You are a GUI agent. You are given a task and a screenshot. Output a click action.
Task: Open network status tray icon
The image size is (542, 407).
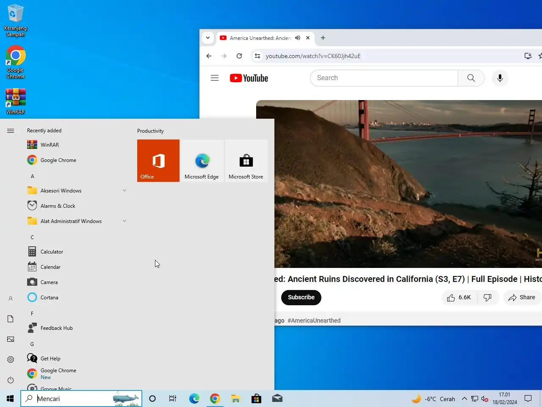coord(475,399)
